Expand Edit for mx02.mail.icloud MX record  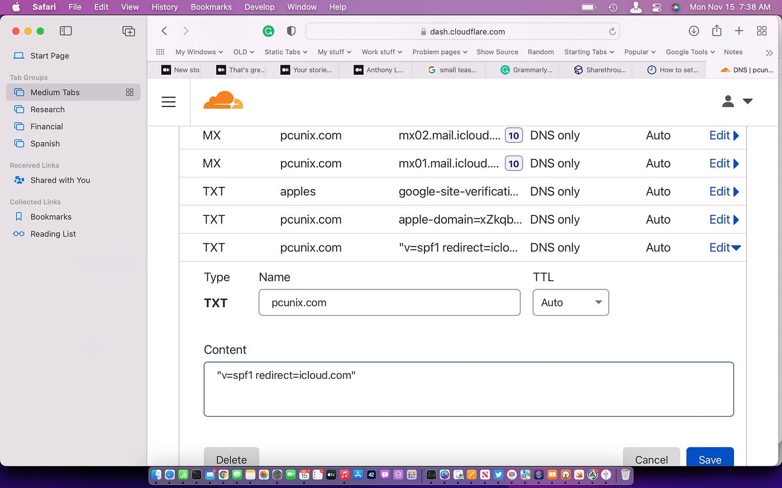pyautogui.click(x=724, y=136)
